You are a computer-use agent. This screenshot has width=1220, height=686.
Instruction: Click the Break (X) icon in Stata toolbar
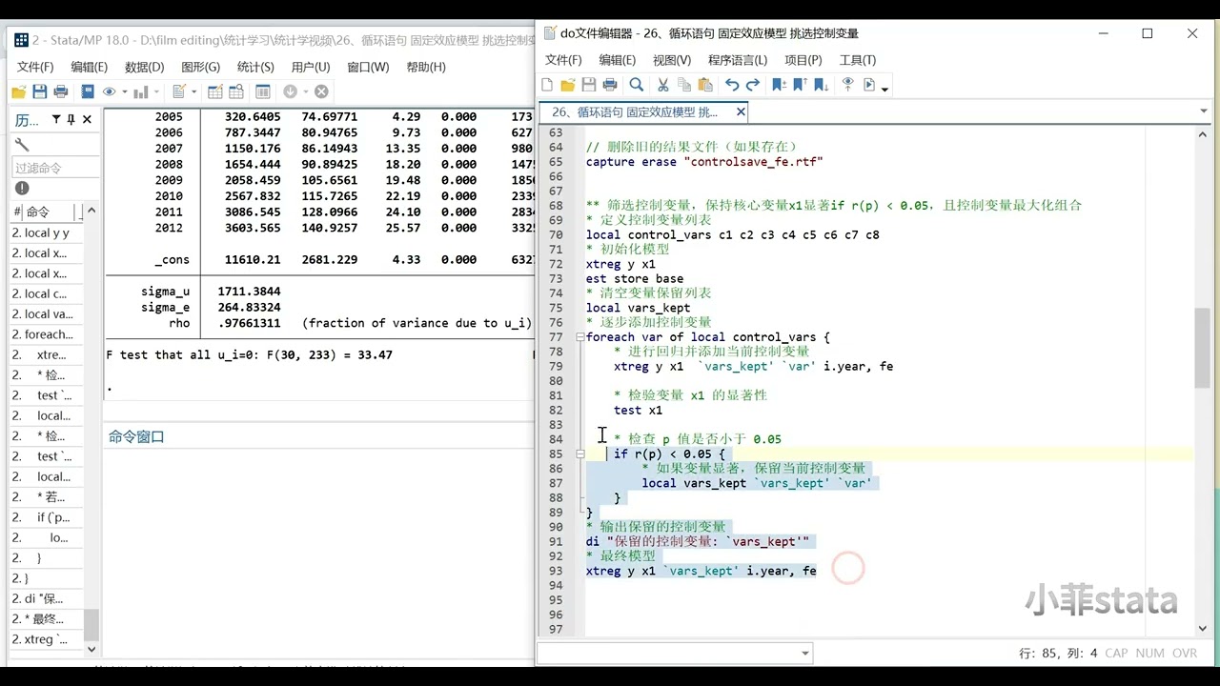click(x=321, y=91)
